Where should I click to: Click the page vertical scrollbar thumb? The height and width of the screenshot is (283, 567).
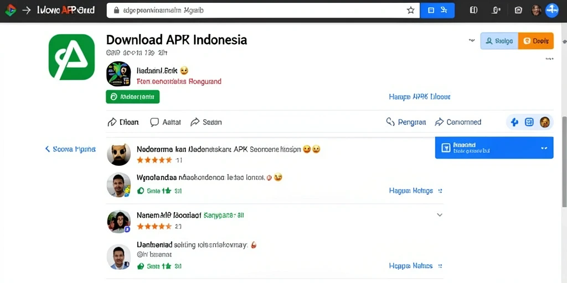point(564,162)
